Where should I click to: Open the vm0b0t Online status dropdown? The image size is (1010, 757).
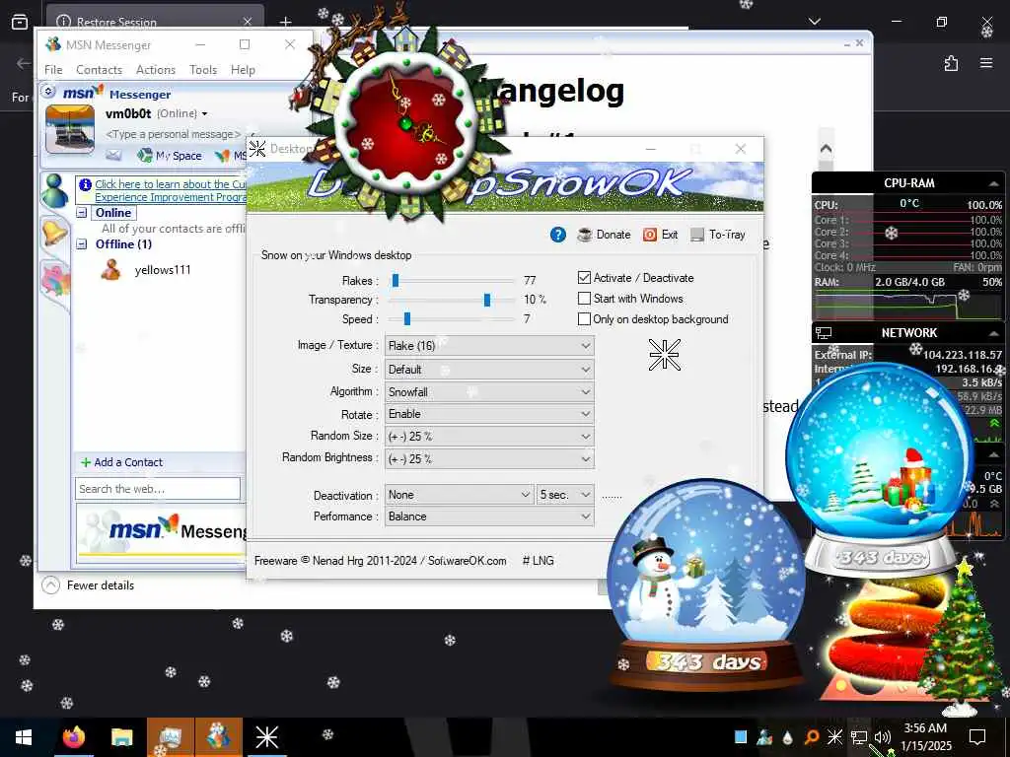[x=204, y=114]
